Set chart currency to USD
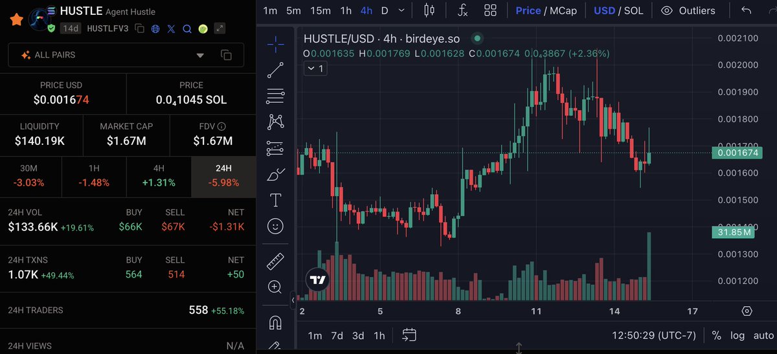Screen dimensions: 777x354 tap(605, 10)
